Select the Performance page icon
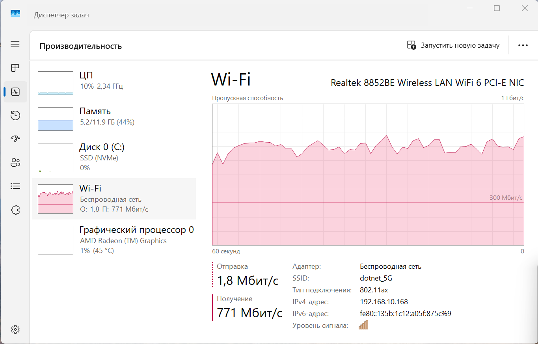This screenshot has width=538, height=344. pyautogui.click(x=15, y=92)
